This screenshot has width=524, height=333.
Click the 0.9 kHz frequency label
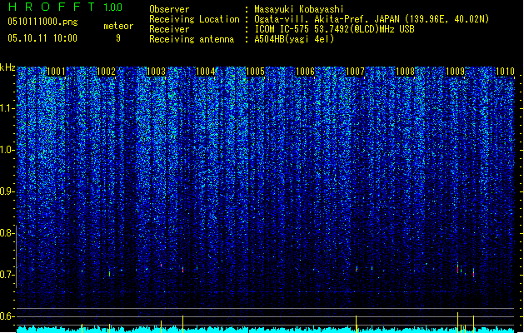(x=7, y=191)
